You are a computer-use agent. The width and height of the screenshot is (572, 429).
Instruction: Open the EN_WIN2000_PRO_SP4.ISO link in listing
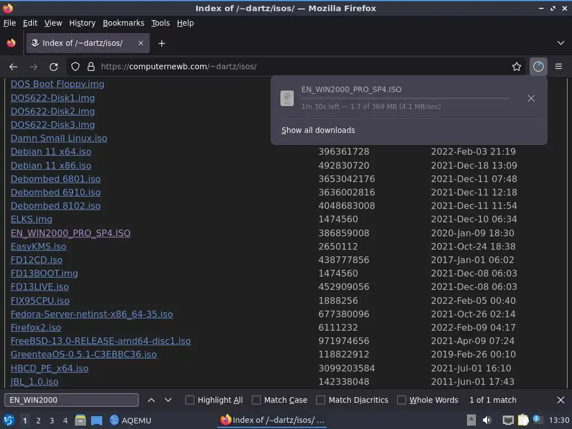tap(70, 233)
